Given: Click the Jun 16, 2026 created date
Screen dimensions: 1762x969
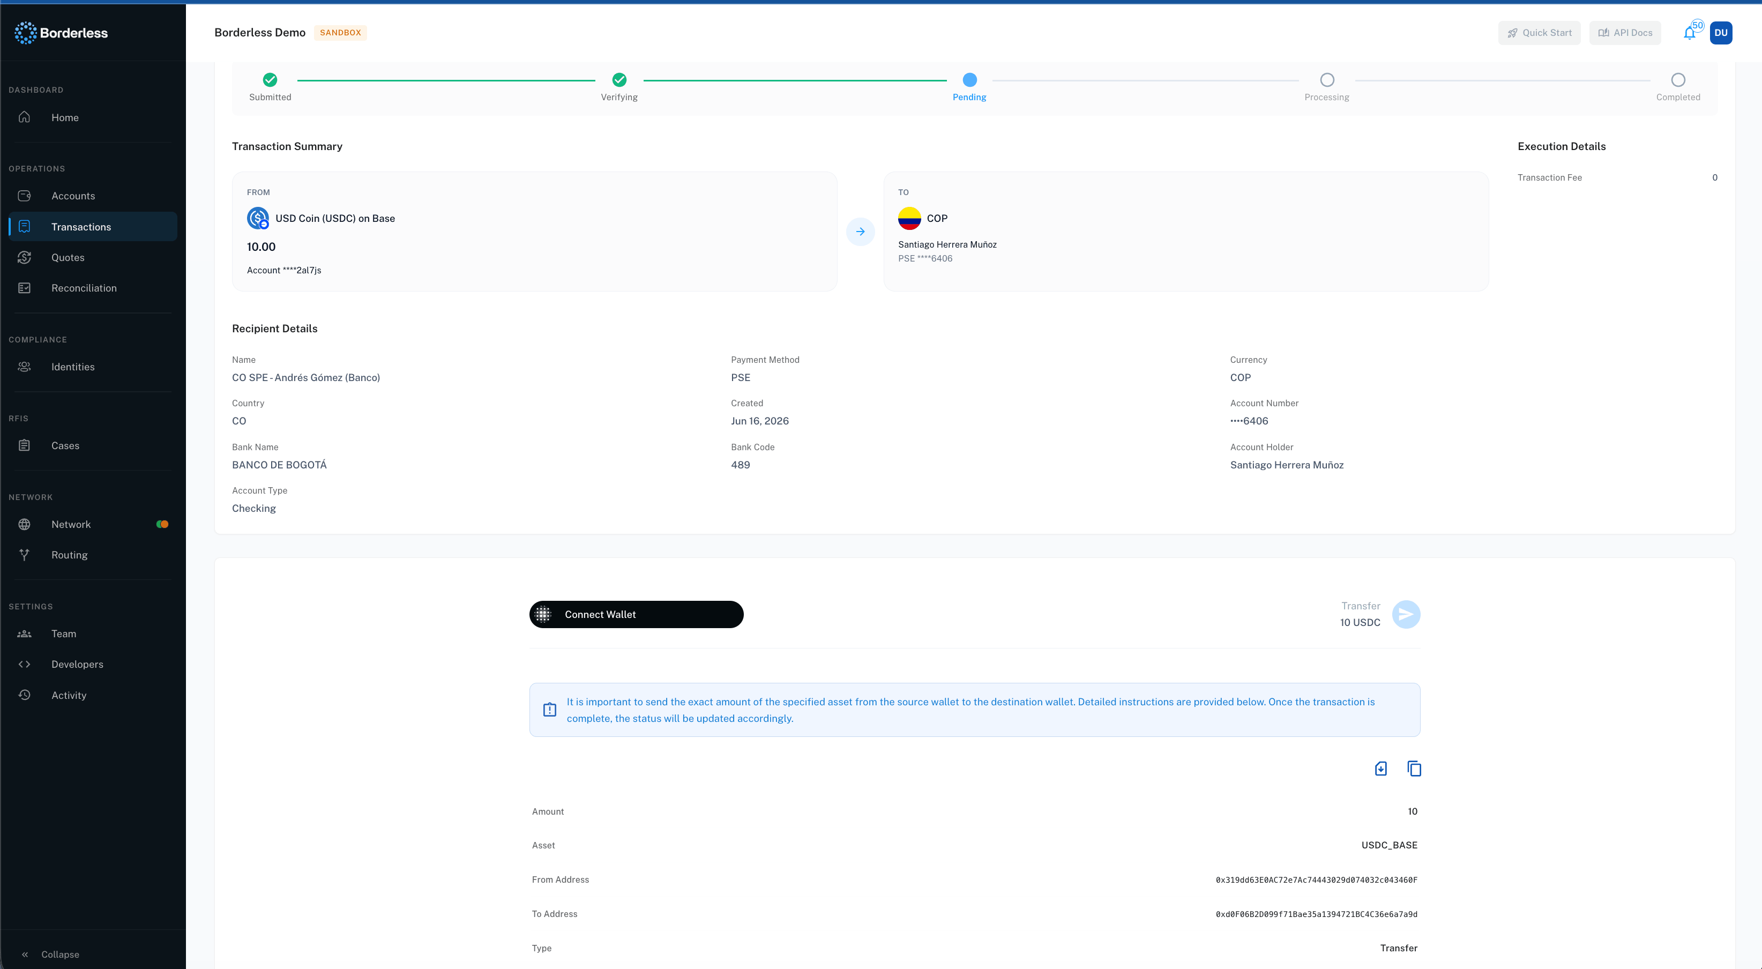Looking at the screenshot, I should pos(759,421).
